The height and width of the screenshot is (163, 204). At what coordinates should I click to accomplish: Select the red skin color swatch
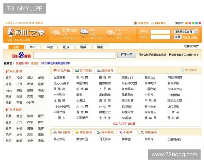tap(200, 23)
